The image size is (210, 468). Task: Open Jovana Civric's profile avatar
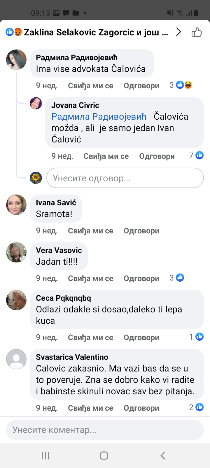coord(36,103)
